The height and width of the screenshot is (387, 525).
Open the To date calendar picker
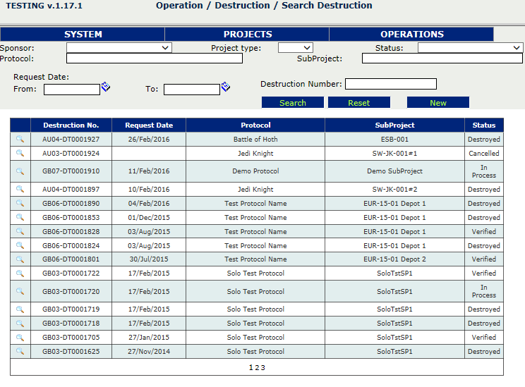226,87
